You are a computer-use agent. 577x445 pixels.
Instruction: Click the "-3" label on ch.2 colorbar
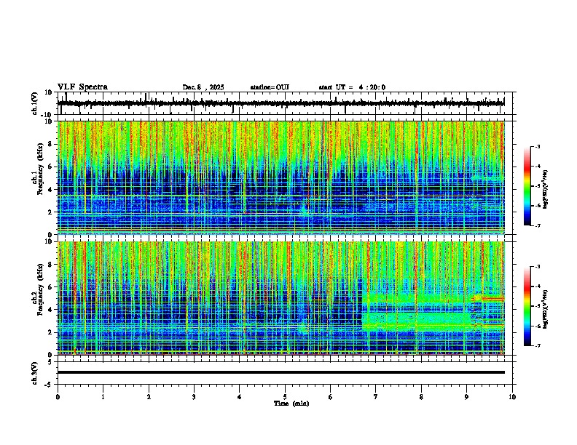click(537, 267)
